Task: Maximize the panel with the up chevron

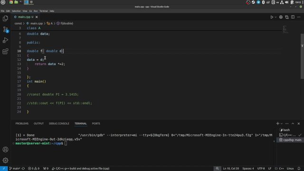Action: 293,123
